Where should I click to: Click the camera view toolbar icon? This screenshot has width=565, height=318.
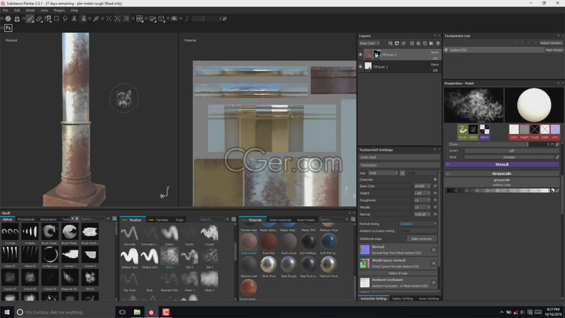(152, 19)
